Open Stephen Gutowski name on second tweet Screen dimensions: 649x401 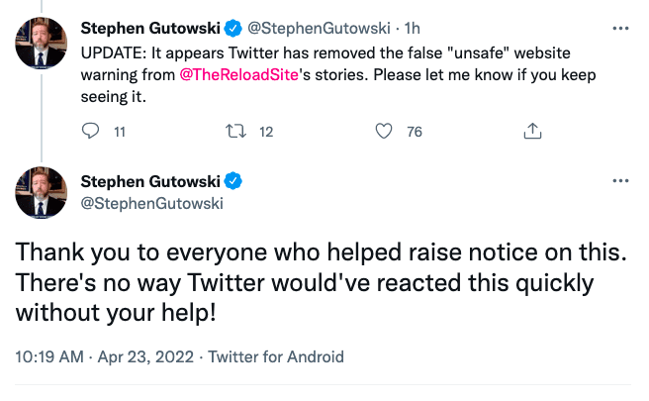tap(150, 181)
